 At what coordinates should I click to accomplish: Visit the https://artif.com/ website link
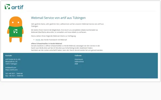point(12,70)
